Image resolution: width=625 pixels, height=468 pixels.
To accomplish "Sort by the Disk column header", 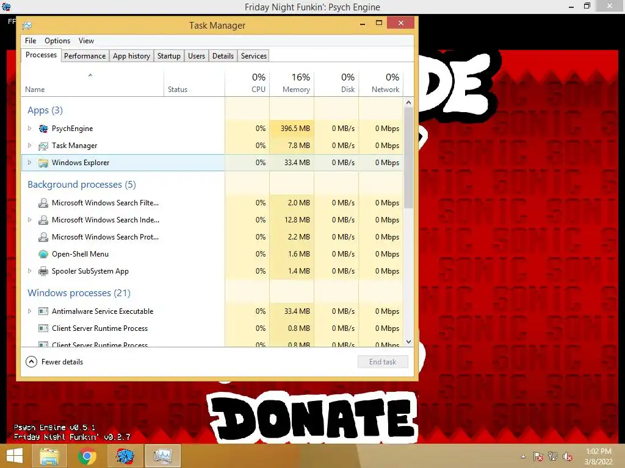I will pos(336,83).
